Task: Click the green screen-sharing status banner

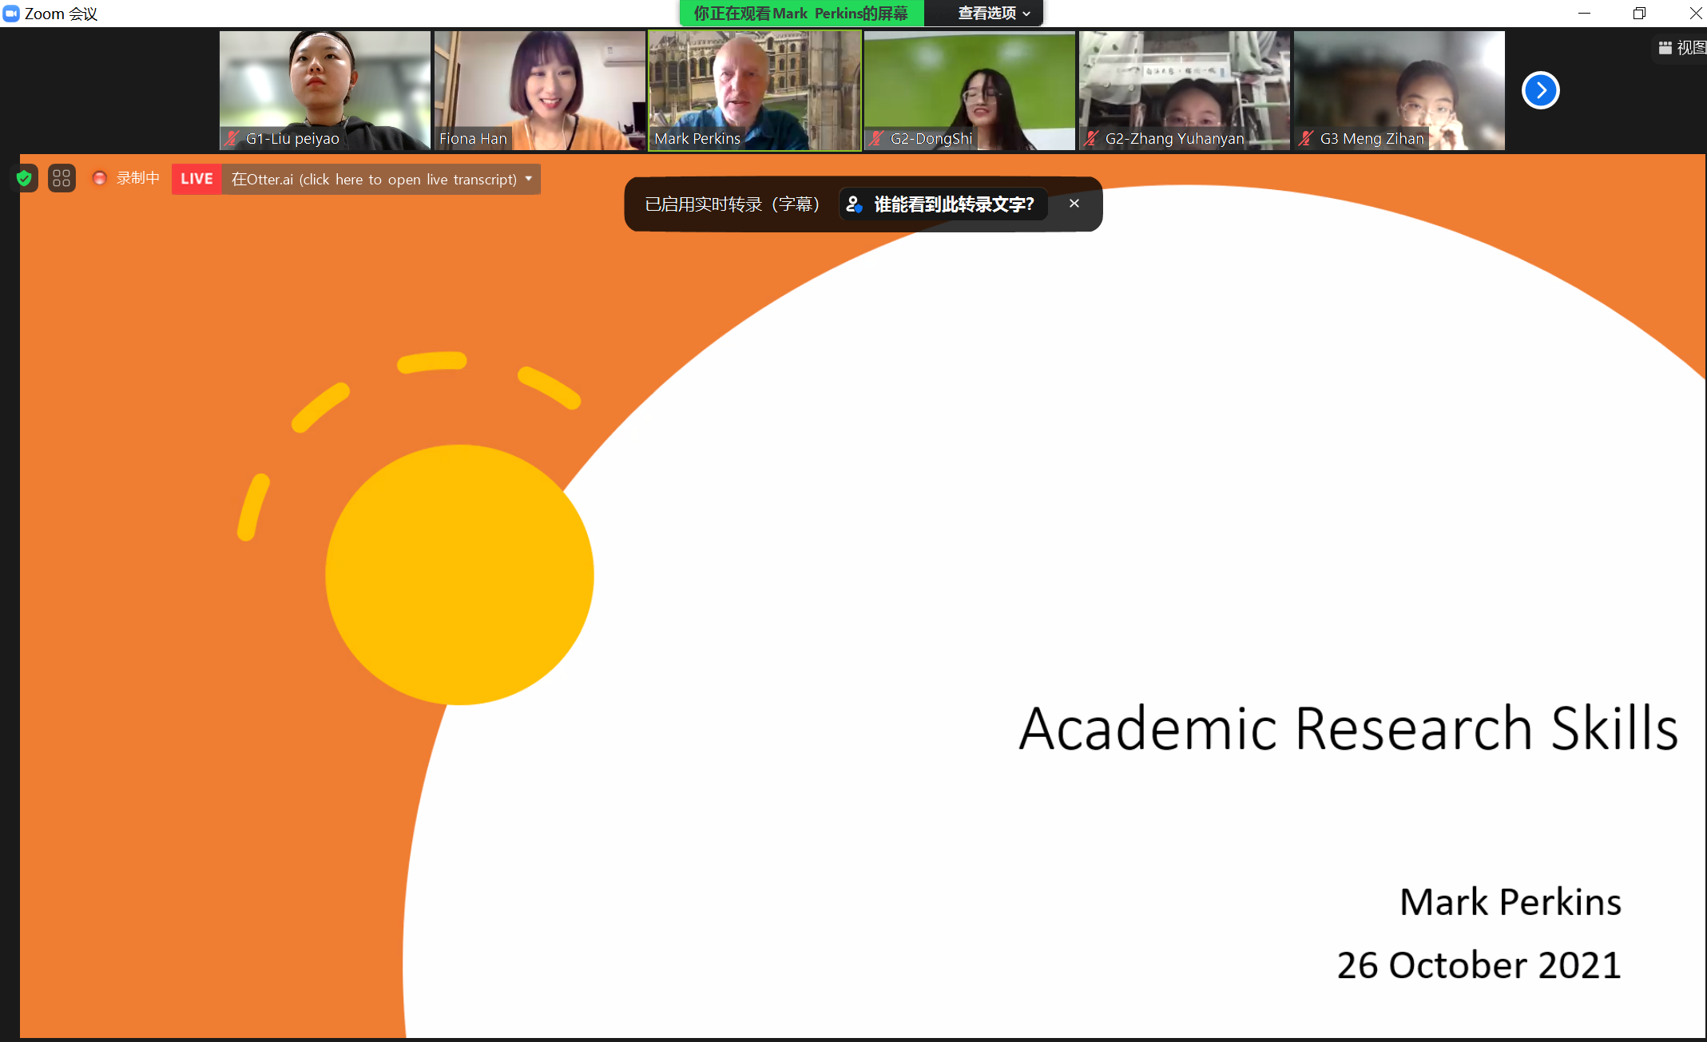Action: tap(801, 14)
